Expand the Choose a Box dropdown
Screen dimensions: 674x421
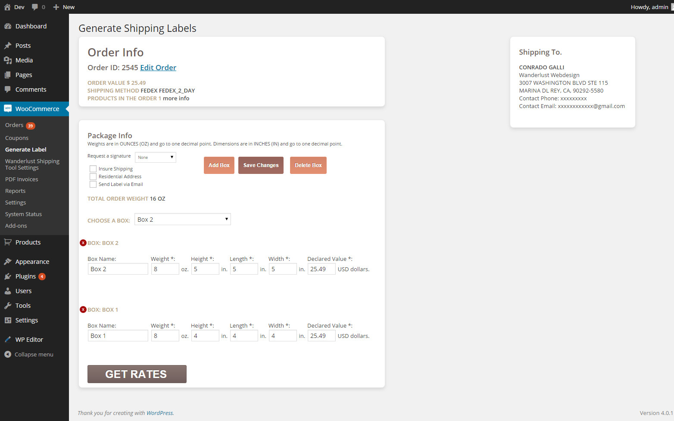point(183,220)
